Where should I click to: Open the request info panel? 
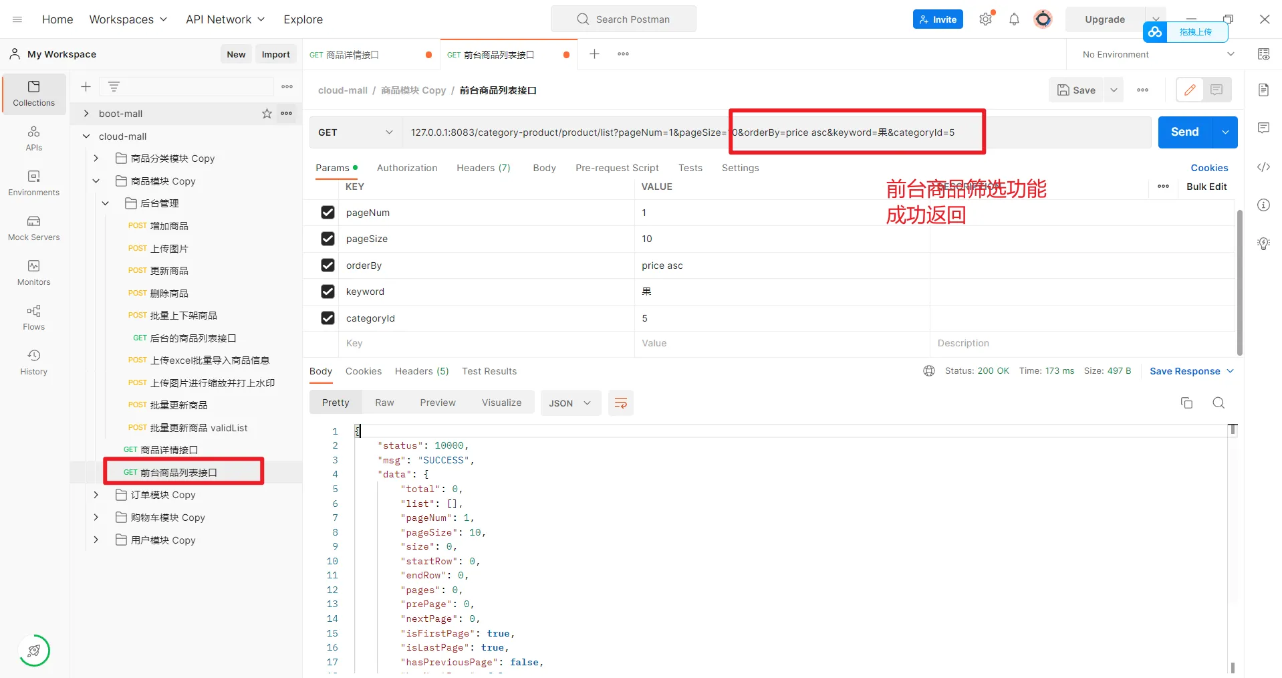[x=1263, y=205]
